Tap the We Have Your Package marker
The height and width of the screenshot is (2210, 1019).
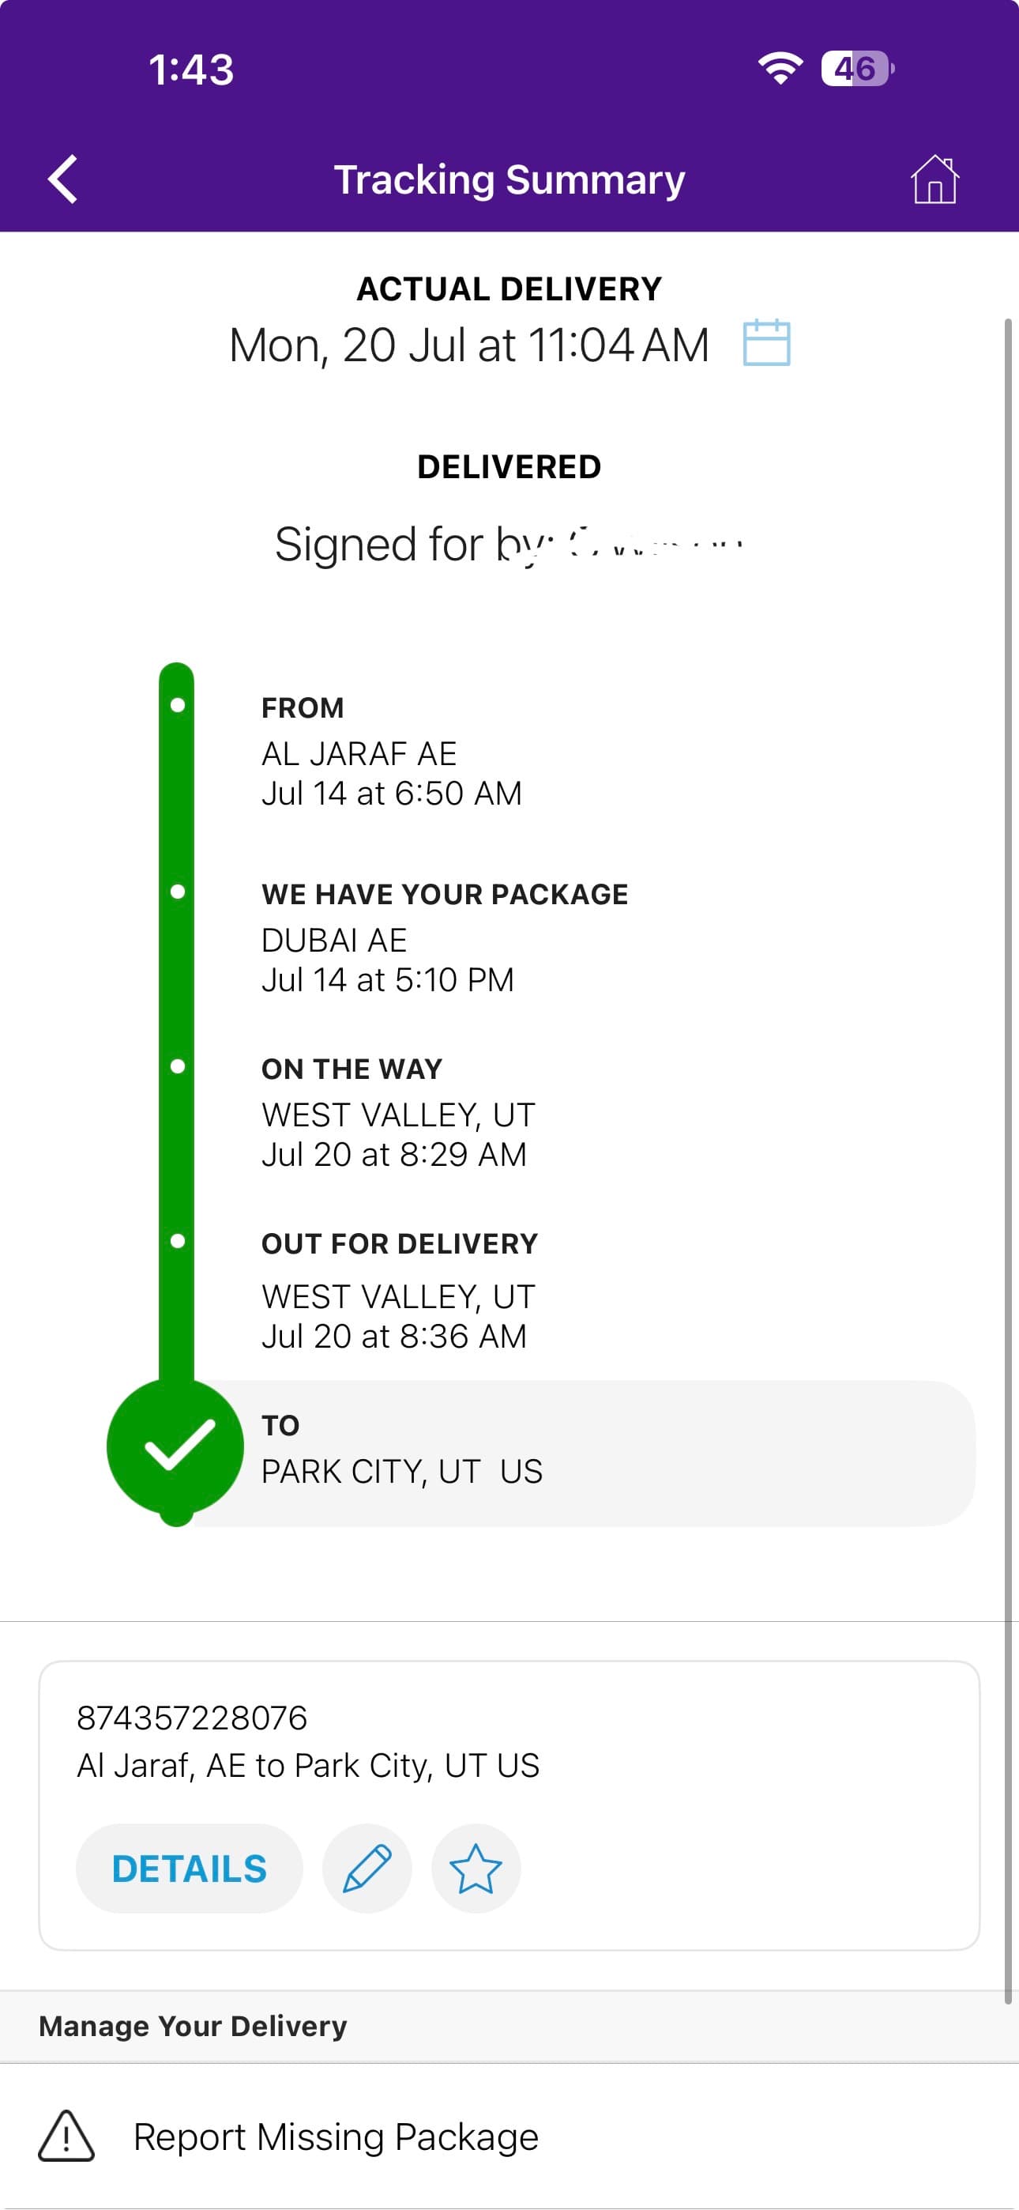tap(178, 892)
